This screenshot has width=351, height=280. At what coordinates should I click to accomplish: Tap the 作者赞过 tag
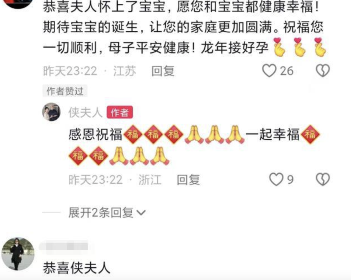pos(65,91)
